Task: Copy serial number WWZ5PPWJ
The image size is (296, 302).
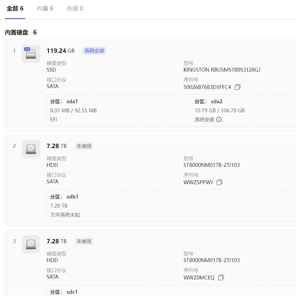Action: click(x=219, y=183)
